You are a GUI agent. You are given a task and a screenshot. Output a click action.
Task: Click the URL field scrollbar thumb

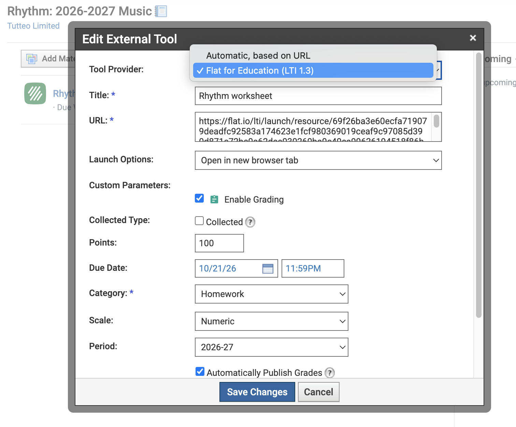pos(436,121)
